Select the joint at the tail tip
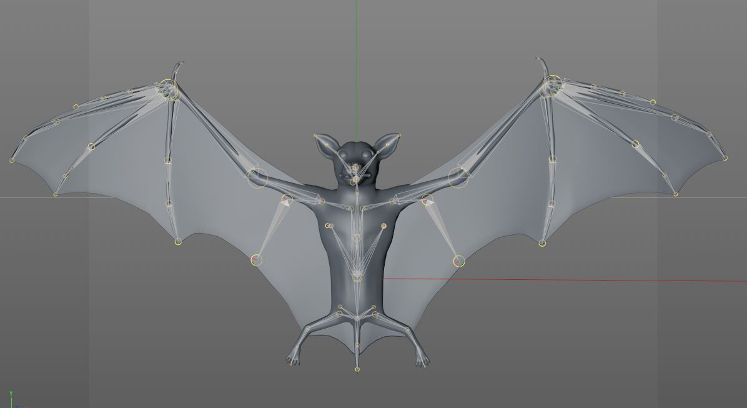This screenshot has height=408, width=747. 357,369
